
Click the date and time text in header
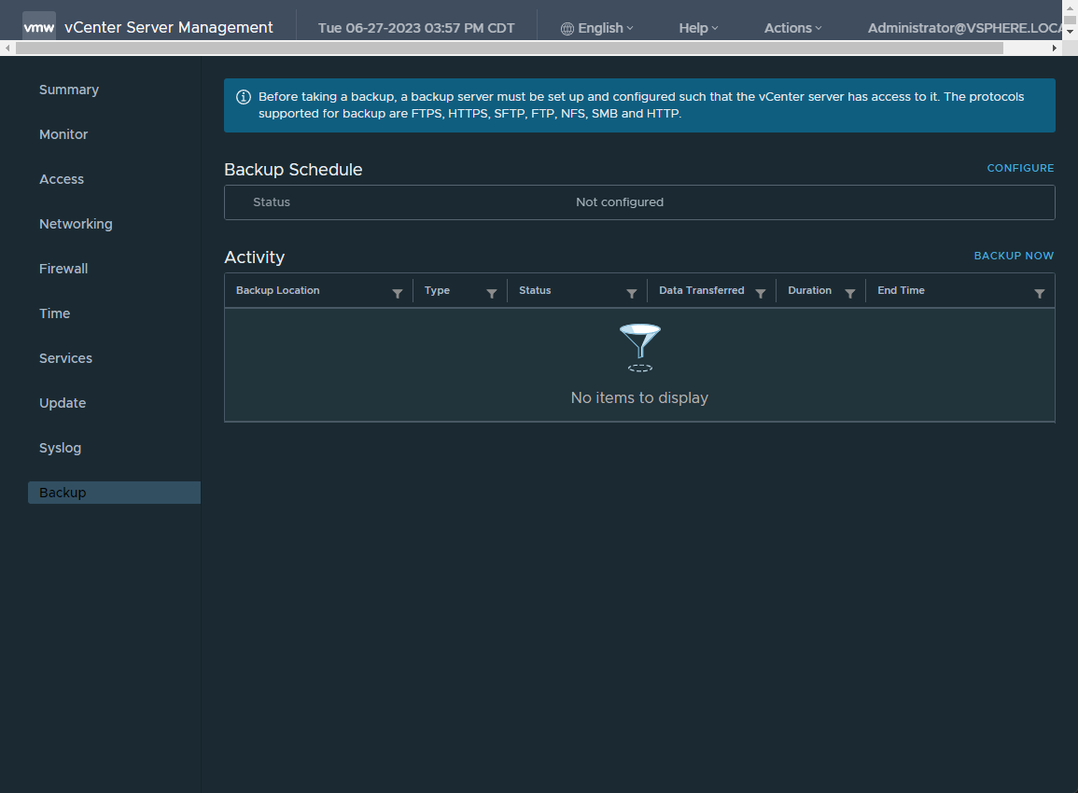[416, 28]
